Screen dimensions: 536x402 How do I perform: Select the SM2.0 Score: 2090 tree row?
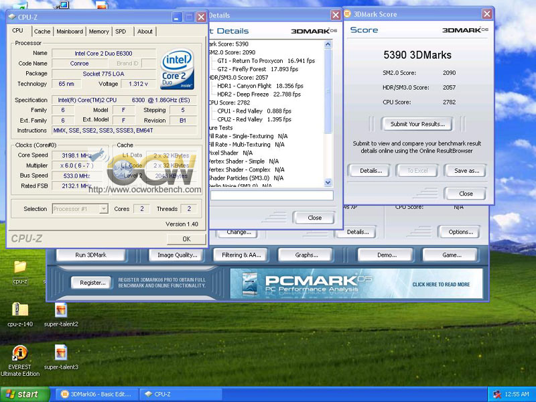pos(232,52)
